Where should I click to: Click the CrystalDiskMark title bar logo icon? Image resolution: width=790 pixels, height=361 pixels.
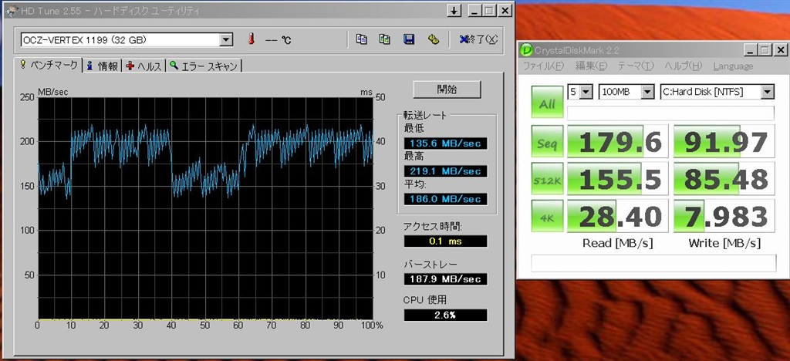[x=526, y=50]
